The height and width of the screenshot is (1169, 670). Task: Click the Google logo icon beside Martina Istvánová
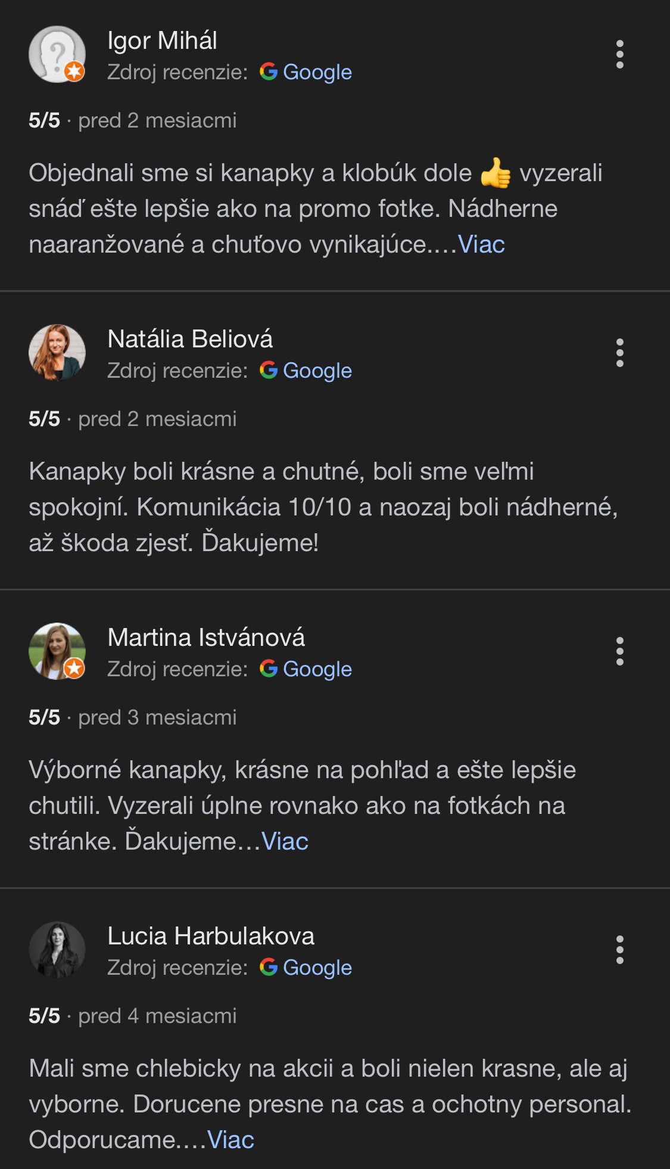coord(269,669)
